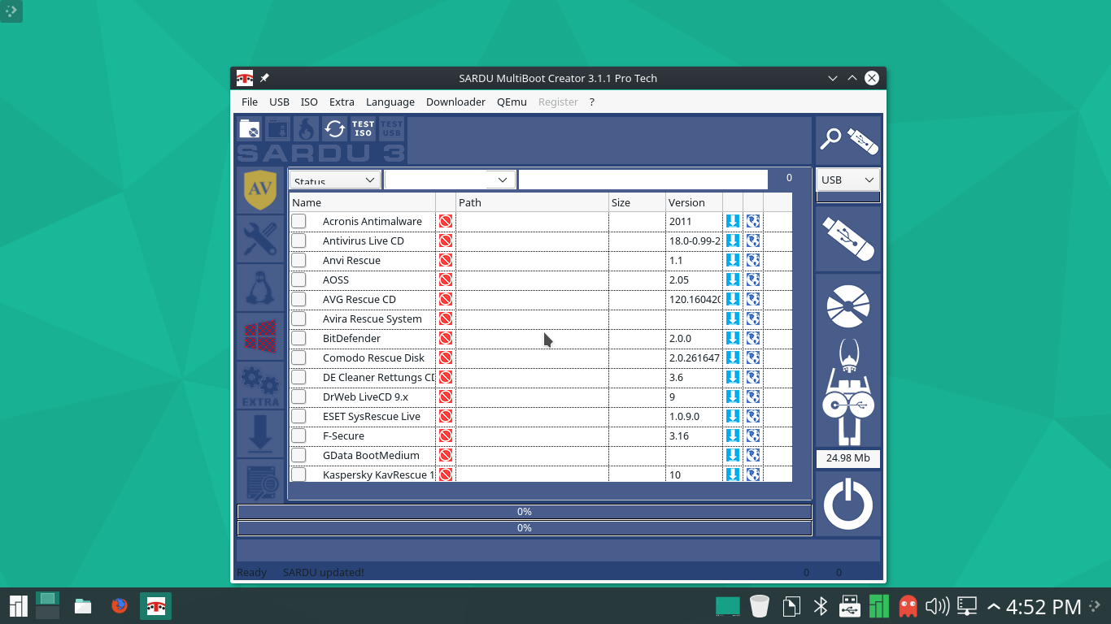Open Firefox from the taskbar
The height and width of the screenshot is (624, 1111).
[x=120, y=605]
